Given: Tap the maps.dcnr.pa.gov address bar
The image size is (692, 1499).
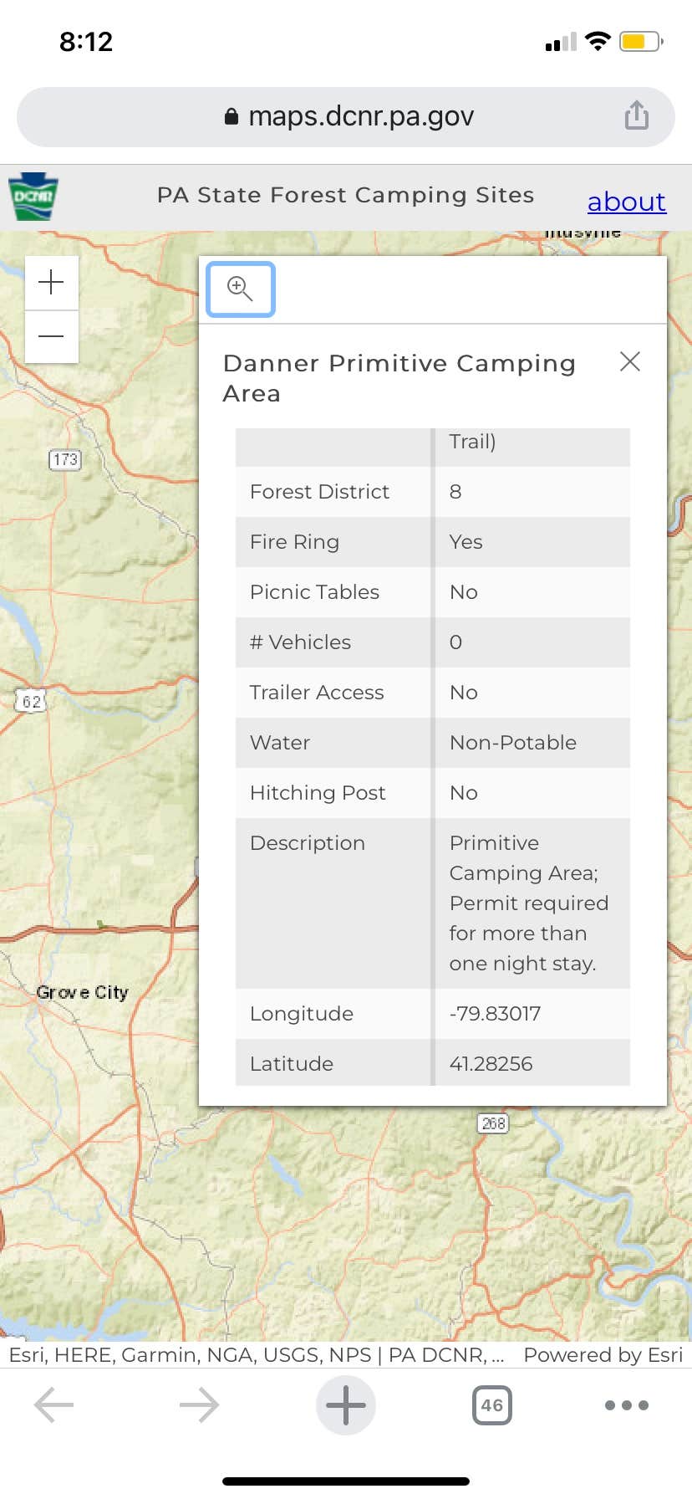Looking at the screenshot, I should (x=346, y=116).
